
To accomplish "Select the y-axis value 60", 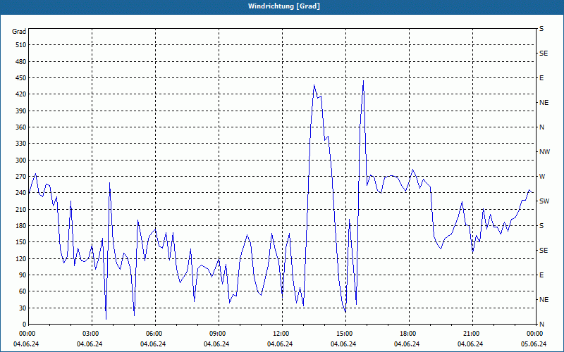I will pyautogui.click(x=23, y=291).
